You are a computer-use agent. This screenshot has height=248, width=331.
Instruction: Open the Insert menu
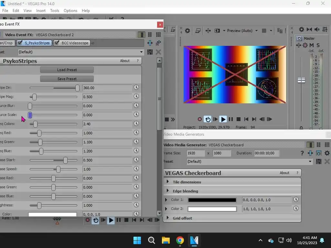41,11
